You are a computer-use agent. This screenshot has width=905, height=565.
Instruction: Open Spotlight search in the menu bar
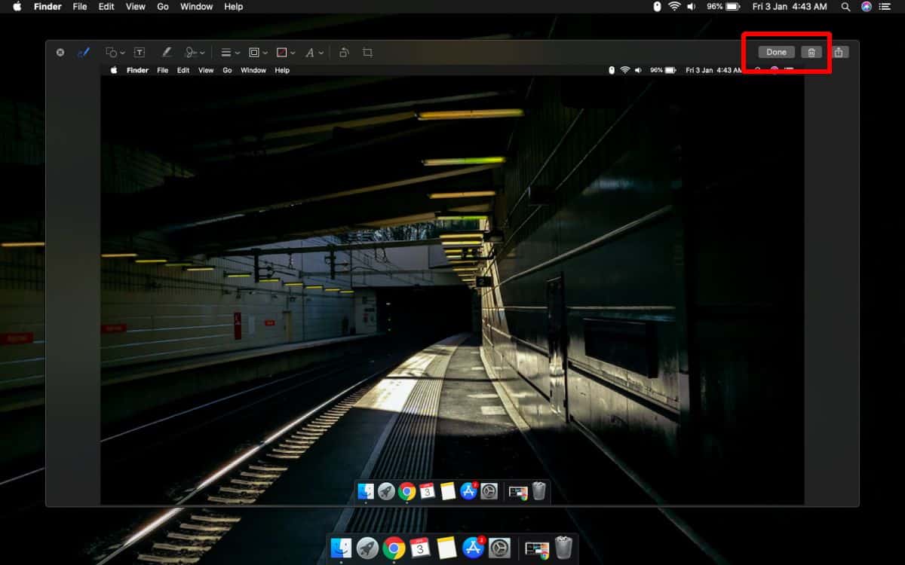tap(845, 7)
